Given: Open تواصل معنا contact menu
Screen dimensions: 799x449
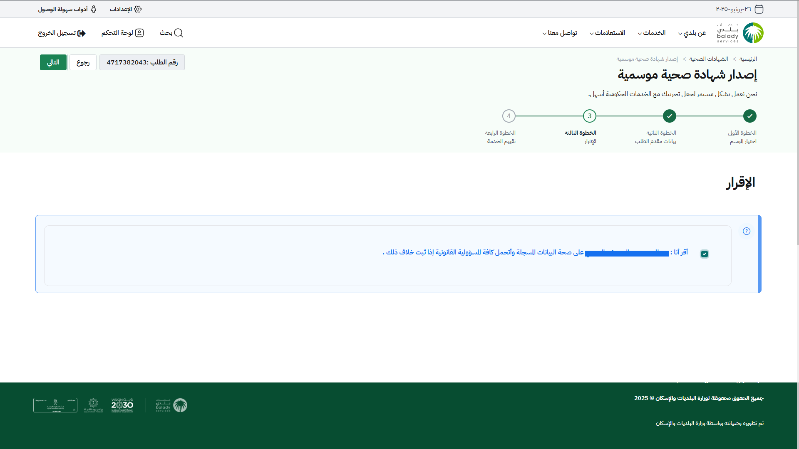Looking at the screenshot, I should [561, 33].
